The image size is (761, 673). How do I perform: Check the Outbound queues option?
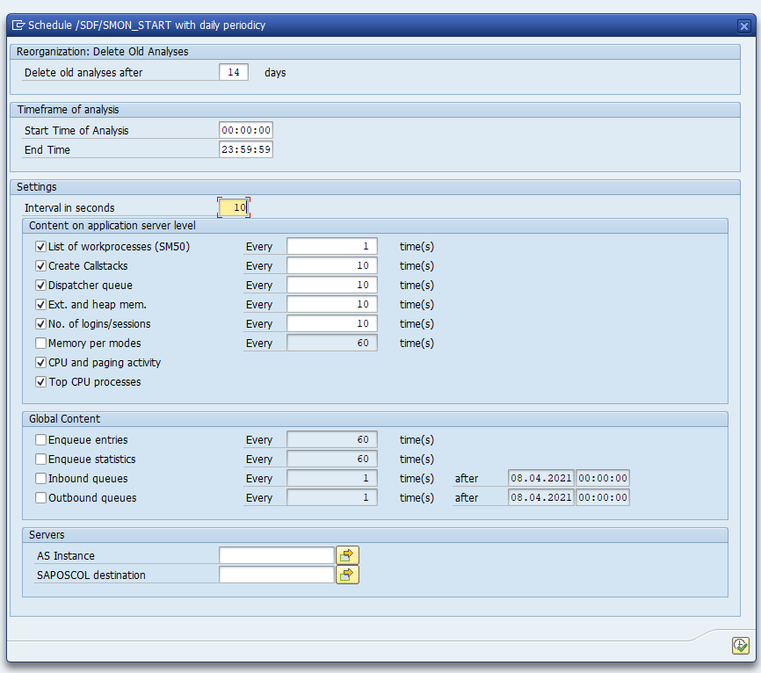[40, 497]
